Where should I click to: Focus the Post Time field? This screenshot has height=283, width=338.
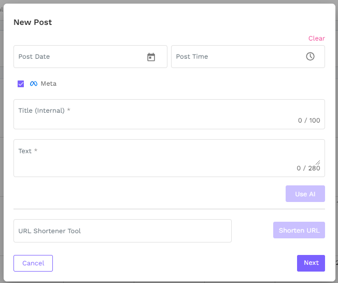point(236,57)
